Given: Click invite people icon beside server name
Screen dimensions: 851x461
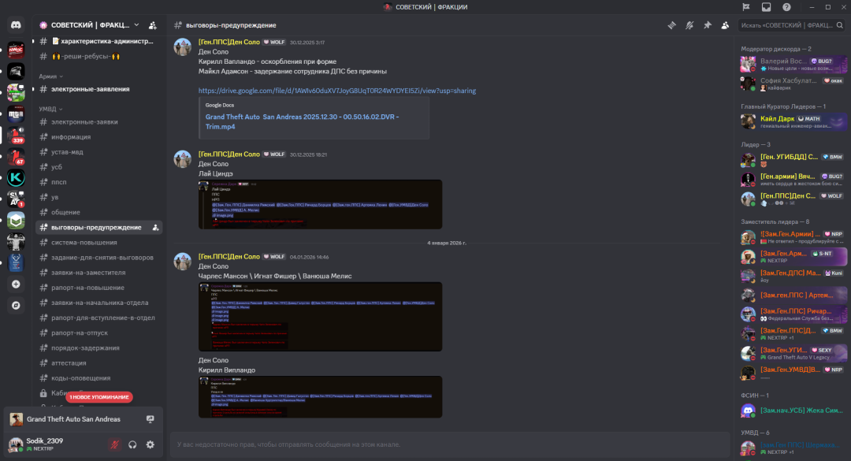Looking at the screenshot, I should pos(152,25).
